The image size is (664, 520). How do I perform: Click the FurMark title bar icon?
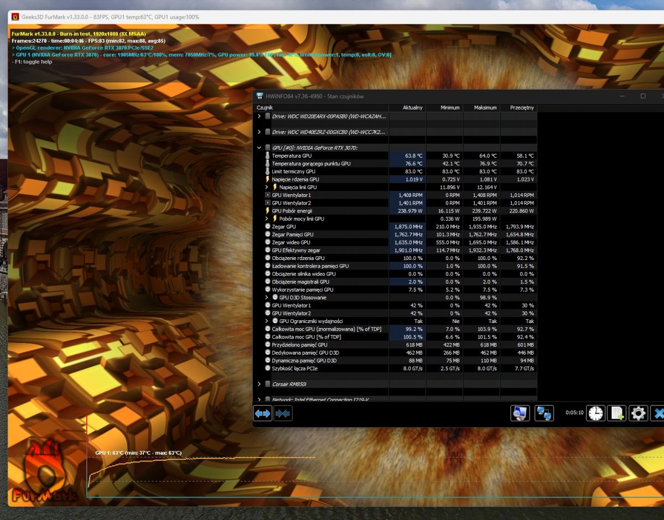click(15, 17)
